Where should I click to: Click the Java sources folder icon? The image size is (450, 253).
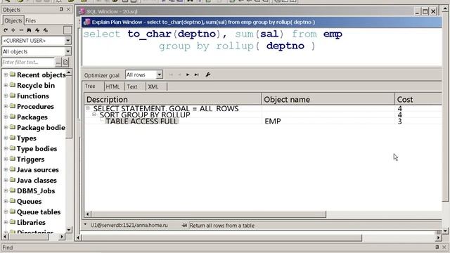click(13, 169)
